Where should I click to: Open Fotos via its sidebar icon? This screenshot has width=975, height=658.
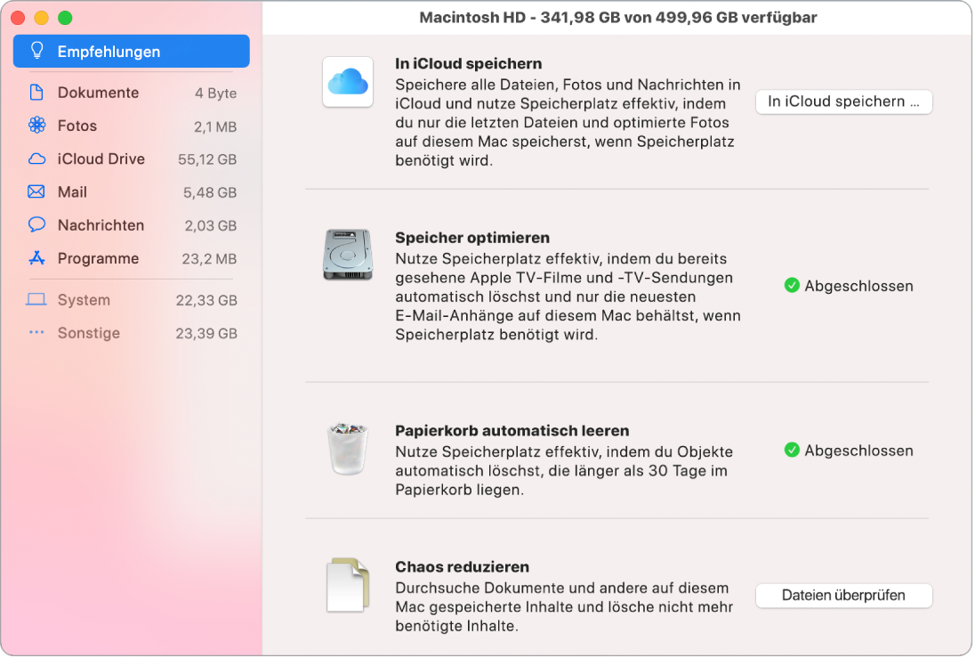[37, 126]
